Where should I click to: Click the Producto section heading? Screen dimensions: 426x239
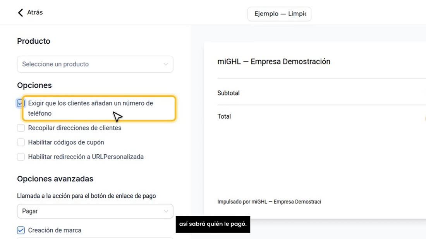pyautogui.click(x=34, y=41)
